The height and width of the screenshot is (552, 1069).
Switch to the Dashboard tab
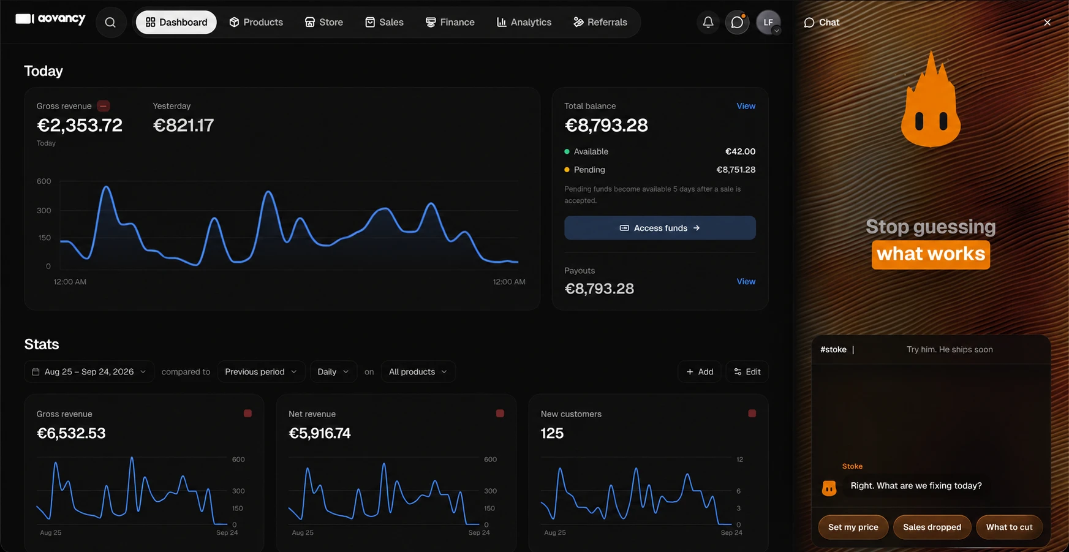coord(176,22)
